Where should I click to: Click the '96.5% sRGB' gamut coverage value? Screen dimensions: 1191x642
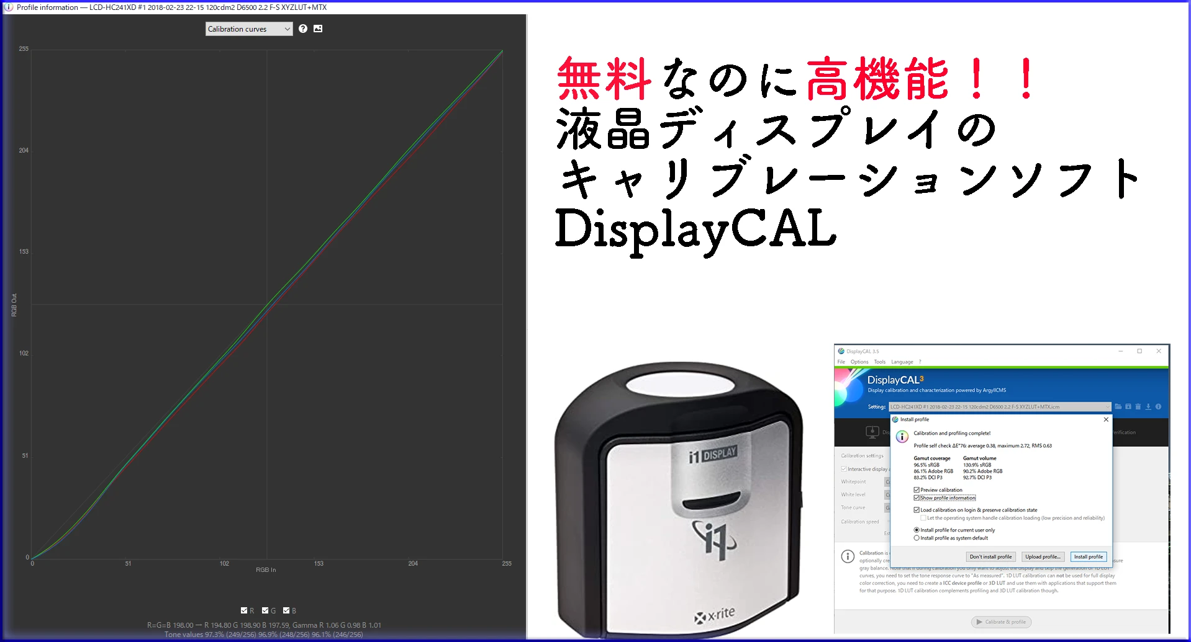[x=926, y=465]
